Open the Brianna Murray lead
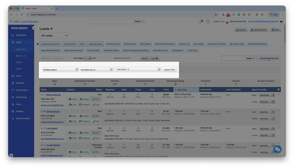Screen dimensions: 294x168 (54, 95)
